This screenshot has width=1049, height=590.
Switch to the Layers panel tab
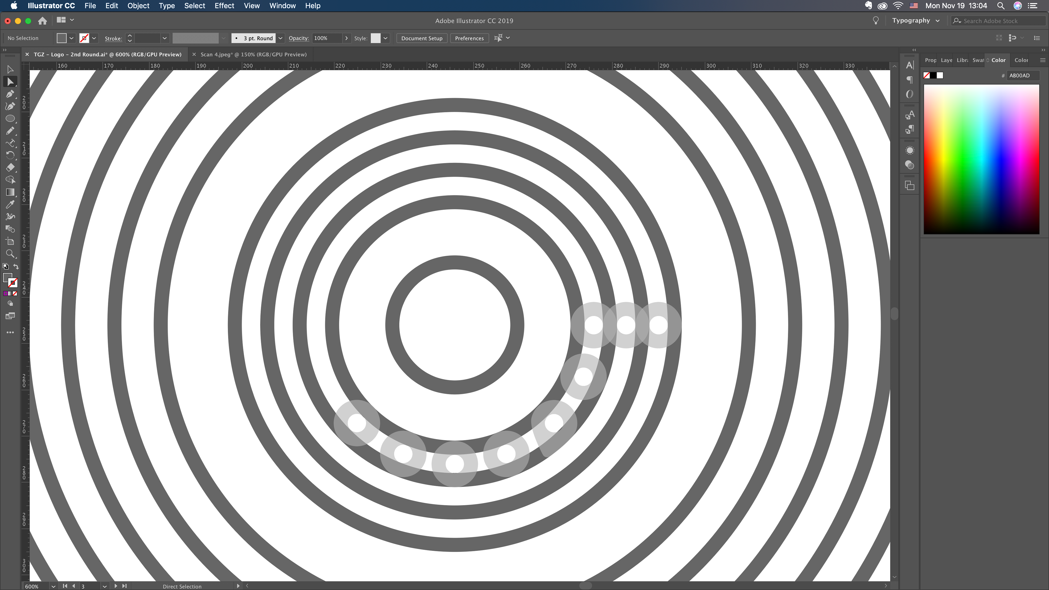(x=946, y=60)
